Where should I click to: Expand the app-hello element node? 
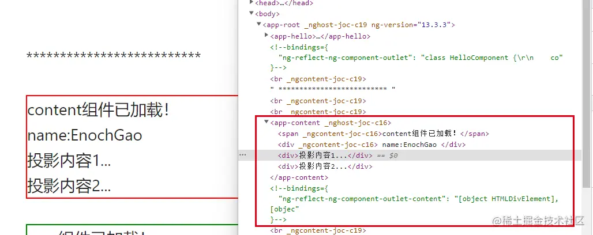[x=267, y=36]
